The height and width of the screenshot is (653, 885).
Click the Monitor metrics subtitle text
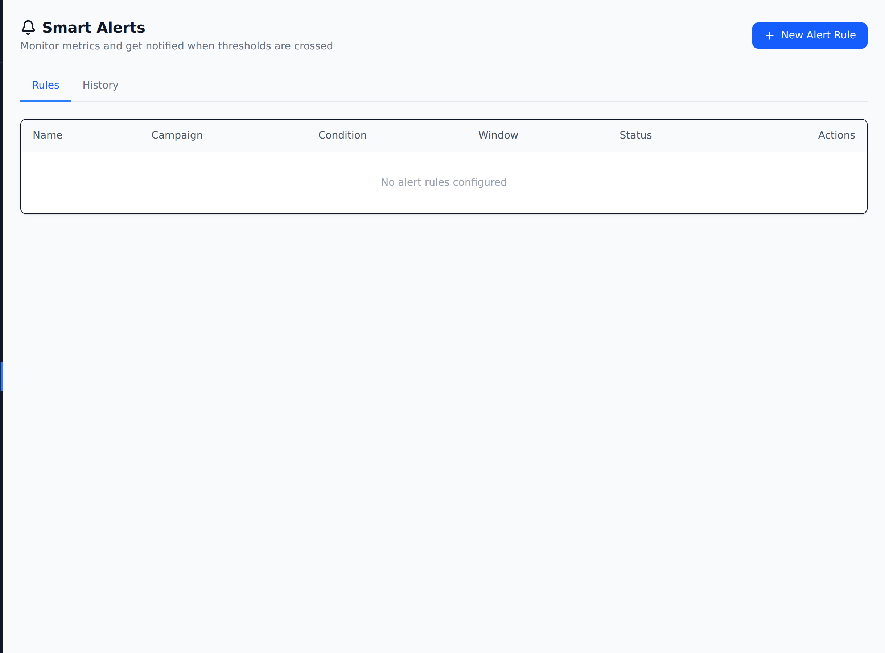click(176, 46)
